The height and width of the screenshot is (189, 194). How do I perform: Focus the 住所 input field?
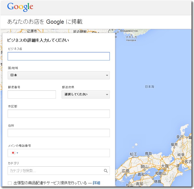[59, 133]
